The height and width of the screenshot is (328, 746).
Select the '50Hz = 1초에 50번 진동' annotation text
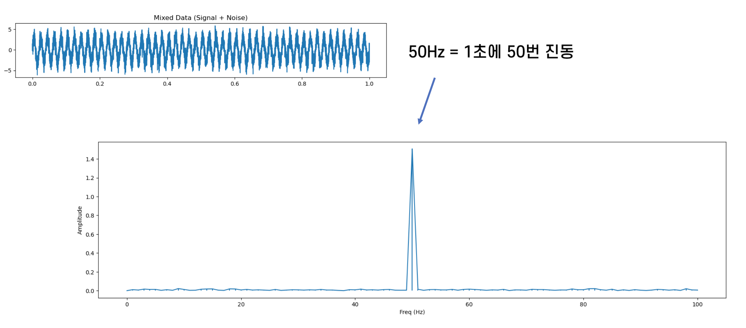point(491,52)
